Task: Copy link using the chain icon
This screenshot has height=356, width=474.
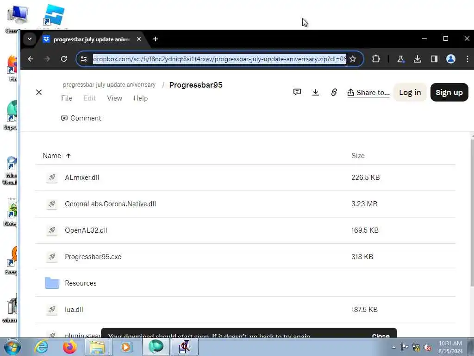Action: click(x=334, y=92)
